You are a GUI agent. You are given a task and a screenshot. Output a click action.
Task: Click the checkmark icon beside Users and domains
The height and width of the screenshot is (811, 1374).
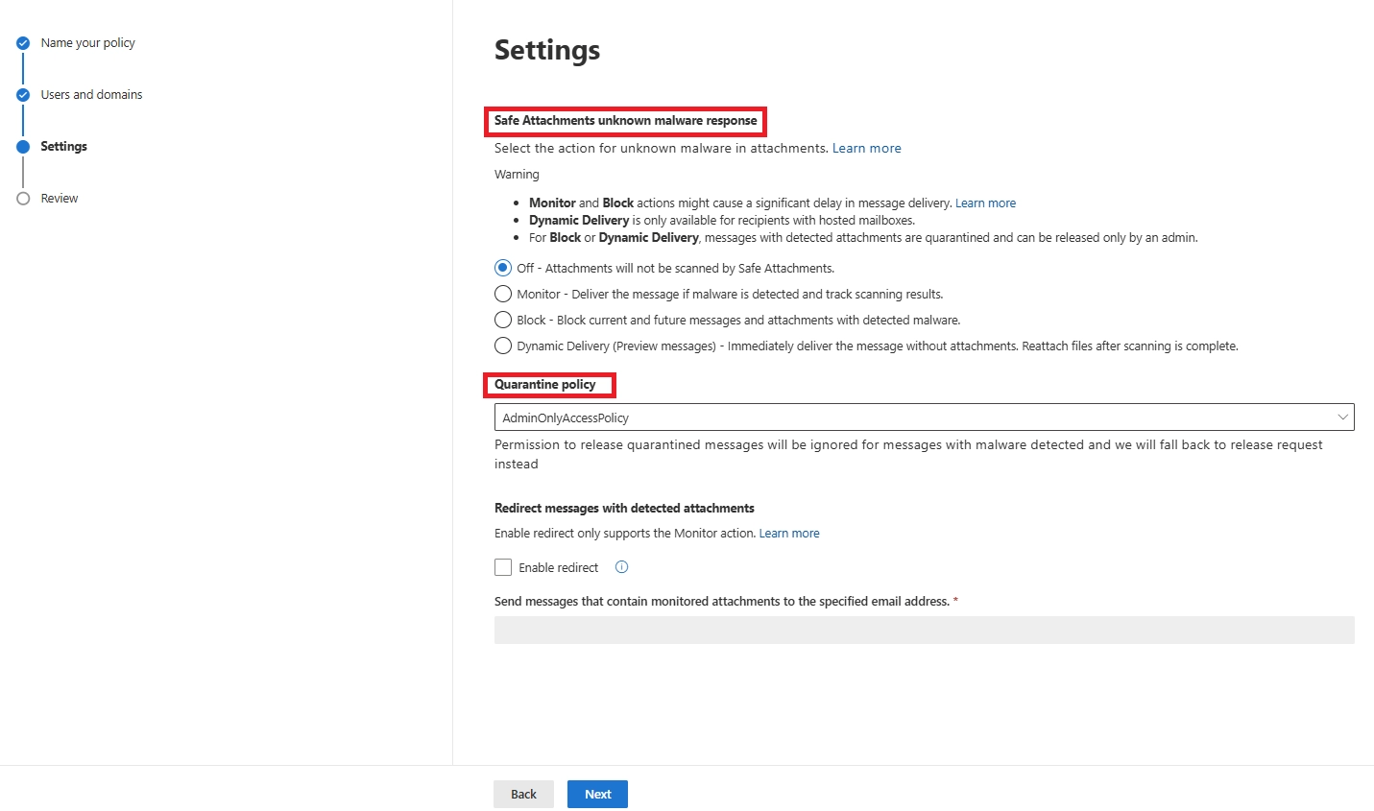point(22,94)
